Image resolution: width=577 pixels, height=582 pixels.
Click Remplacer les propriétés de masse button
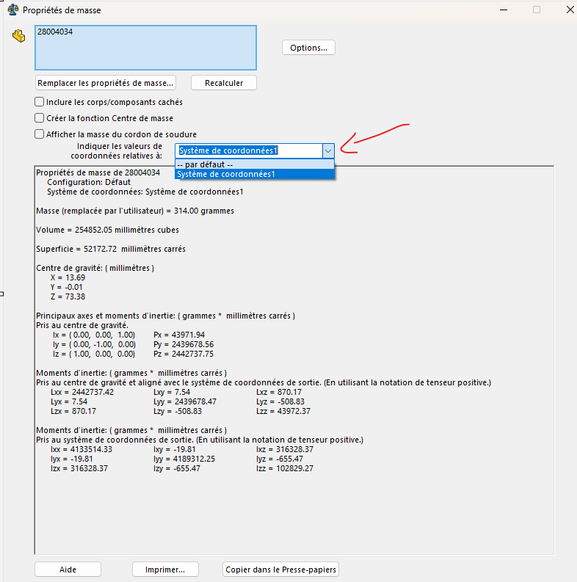point(105,82)
